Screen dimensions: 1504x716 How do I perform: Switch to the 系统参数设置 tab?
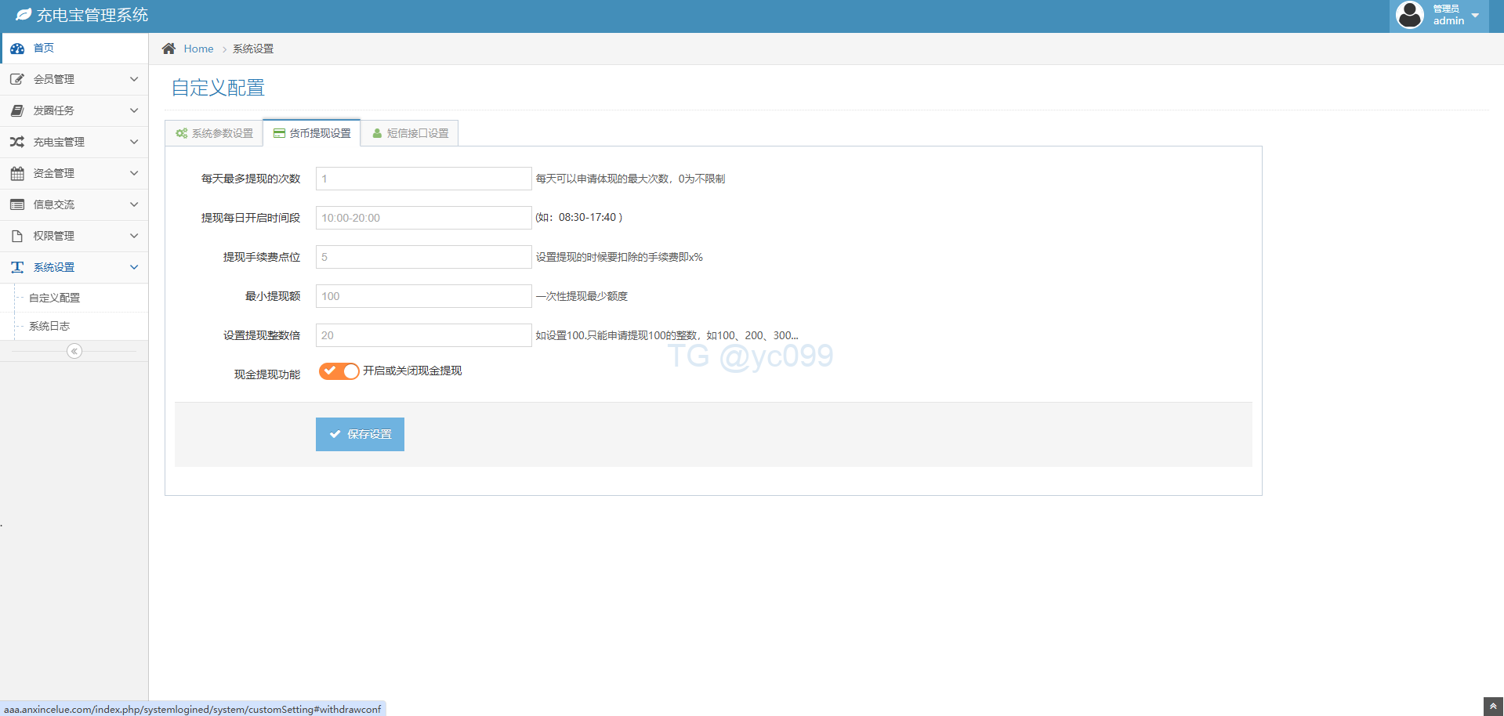(215, 133)
